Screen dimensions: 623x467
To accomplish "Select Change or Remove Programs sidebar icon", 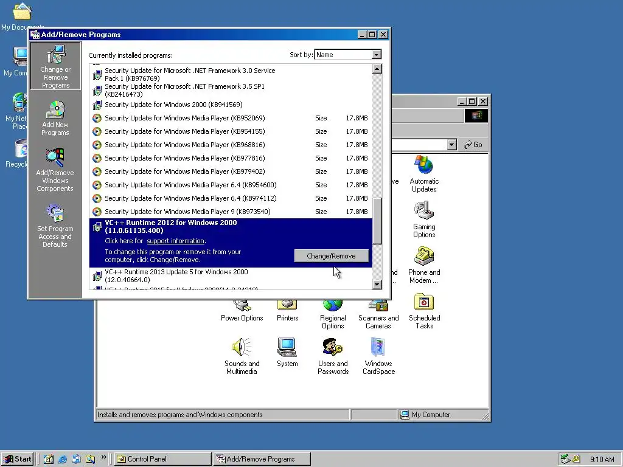I will click(55, 66).
